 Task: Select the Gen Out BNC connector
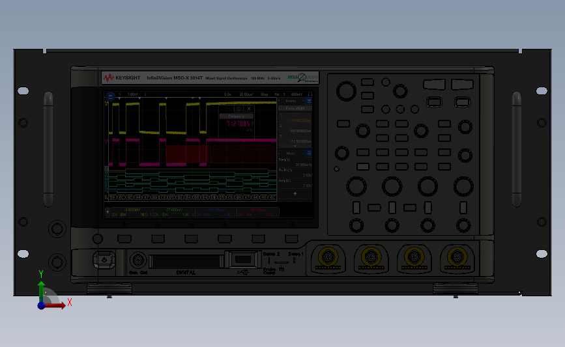pos(138,260)
